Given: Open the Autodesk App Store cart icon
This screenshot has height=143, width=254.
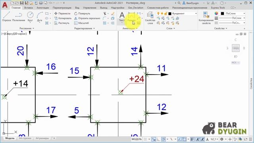Looking at the screenshot, I should click(208, 3).
